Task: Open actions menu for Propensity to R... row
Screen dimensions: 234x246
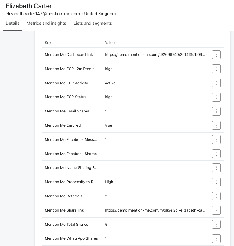Action: coord(216,182)
